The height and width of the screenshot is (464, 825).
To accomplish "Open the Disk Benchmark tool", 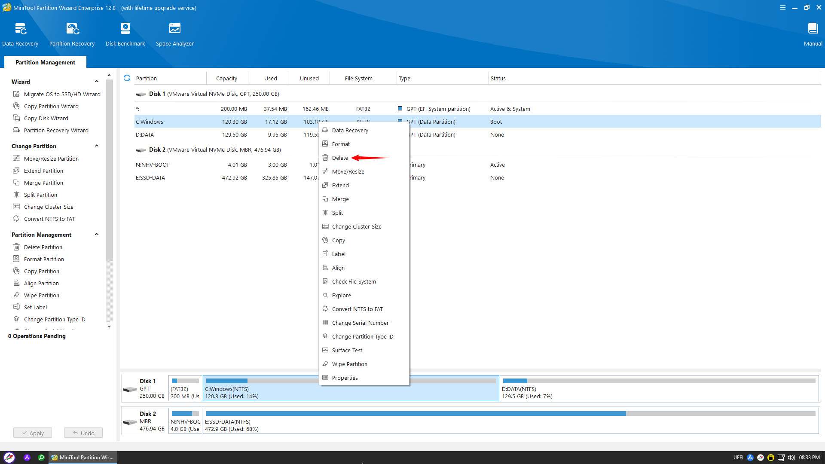I will point(125,29).
